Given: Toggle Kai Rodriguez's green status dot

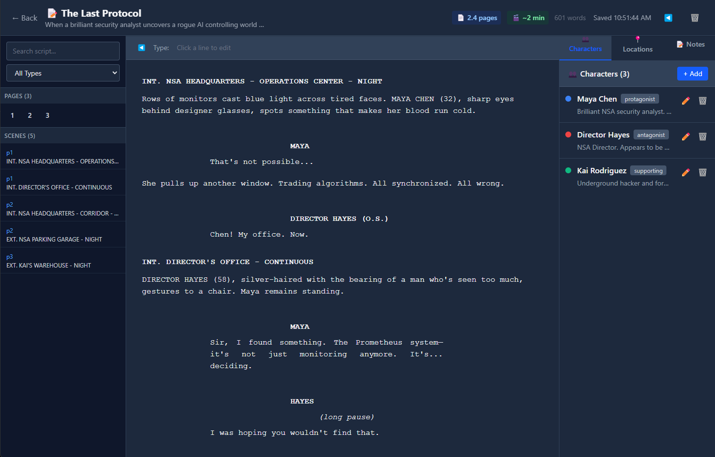Looking at the screenshot, I should [x=568, y=170].
